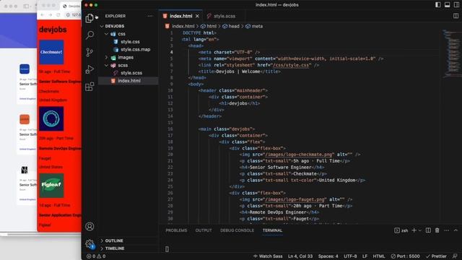Click browser back arrow in red-page window
This screenshot has width=462, height=260.
click(42, 14)
